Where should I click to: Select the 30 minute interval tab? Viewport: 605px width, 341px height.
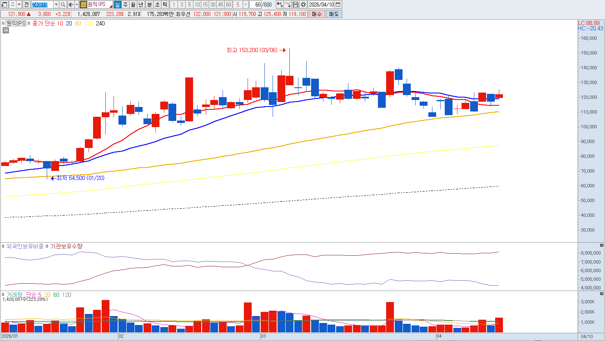(213, 5)
